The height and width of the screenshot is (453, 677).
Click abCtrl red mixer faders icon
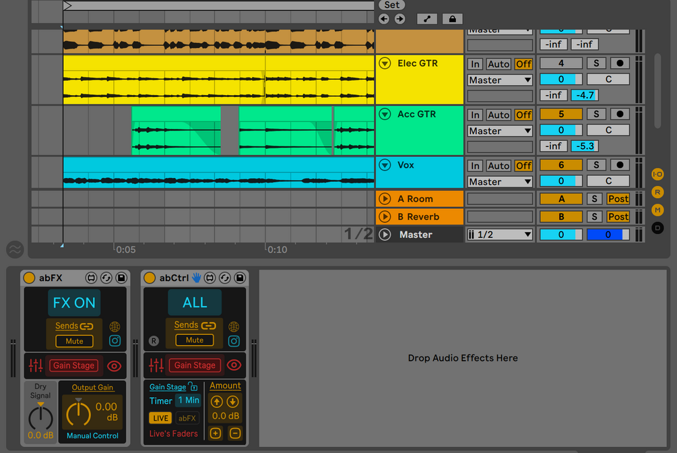click(x=156, y=365)
